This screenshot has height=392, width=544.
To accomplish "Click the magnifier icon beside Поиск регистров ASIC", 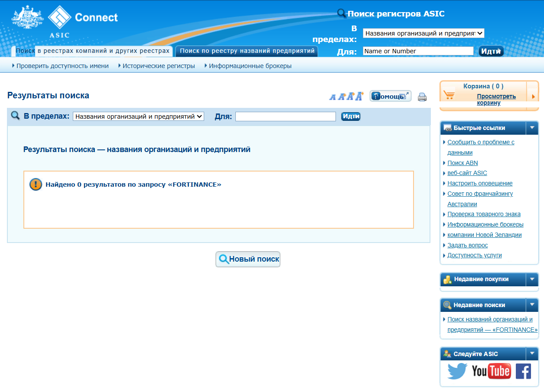I will (x=342, y=13).
